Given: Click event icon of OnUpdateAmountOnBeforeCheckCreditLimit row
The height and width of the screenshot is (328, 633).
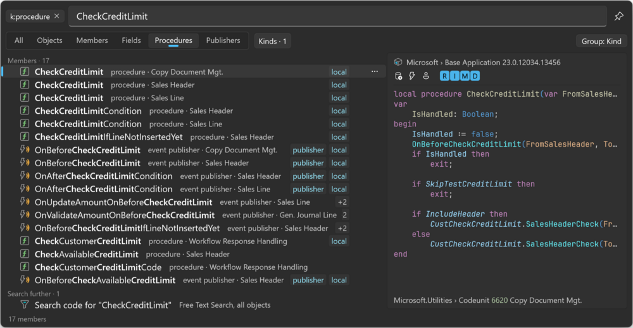Looking at the screenshot, I should (x=25, y=202).
